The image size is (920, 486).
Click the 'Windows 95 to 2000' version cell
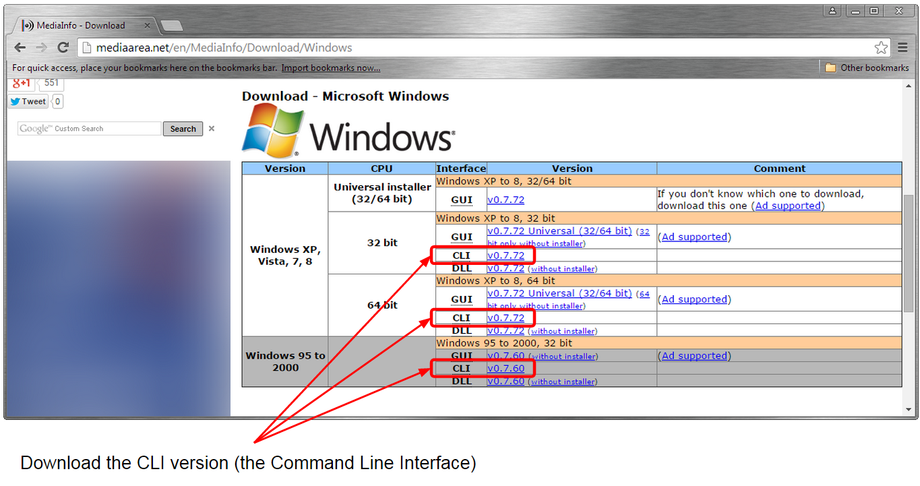coord(285,361)
